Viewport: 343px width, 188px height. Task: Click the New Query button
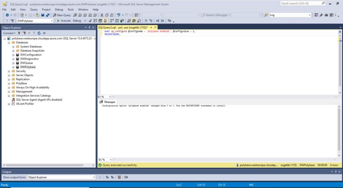(61, 15)
